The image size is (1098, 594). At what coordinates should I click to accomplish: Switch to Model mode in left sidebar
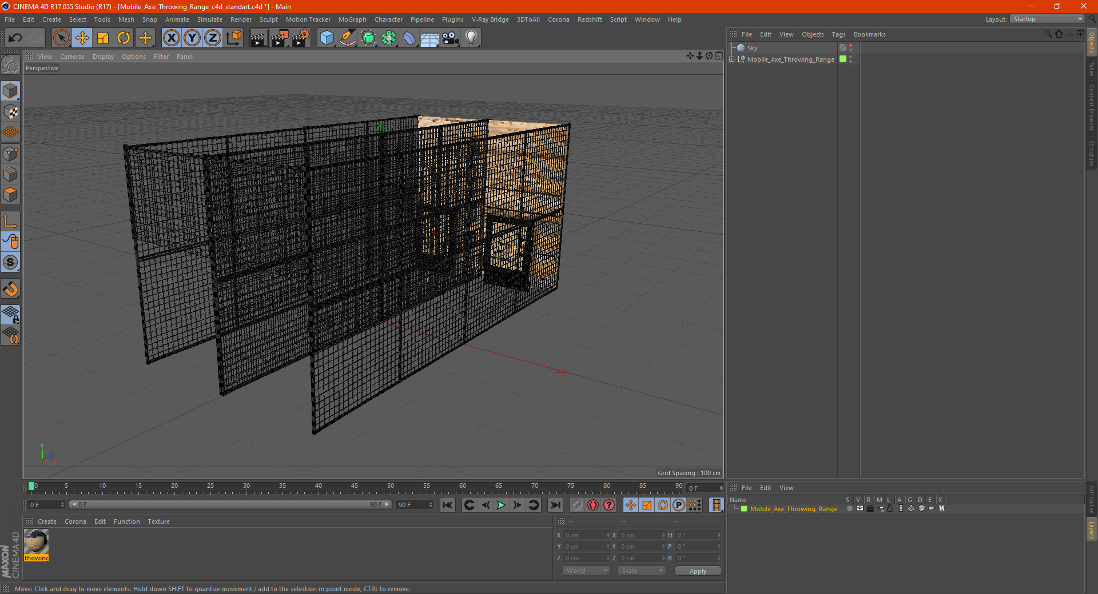pos(10,91)
